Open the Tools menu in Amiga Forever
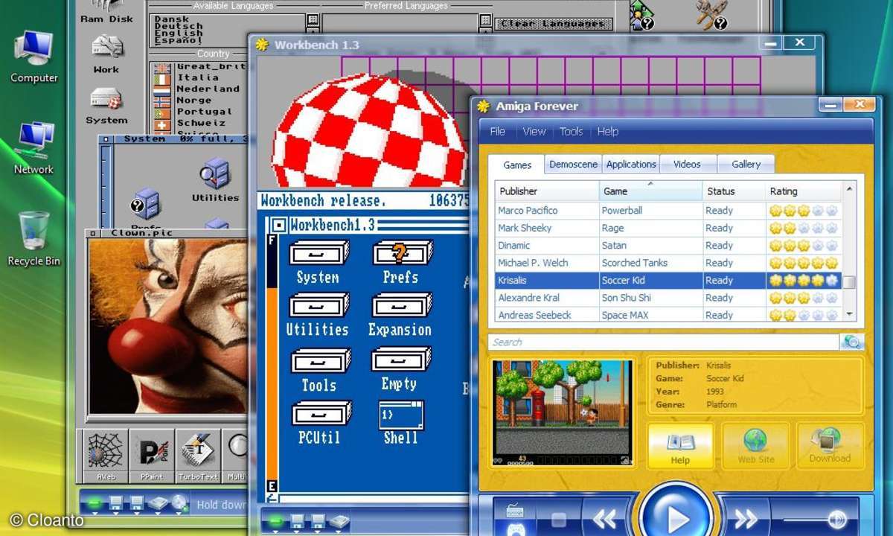893x536 pixels. [572, 131]
